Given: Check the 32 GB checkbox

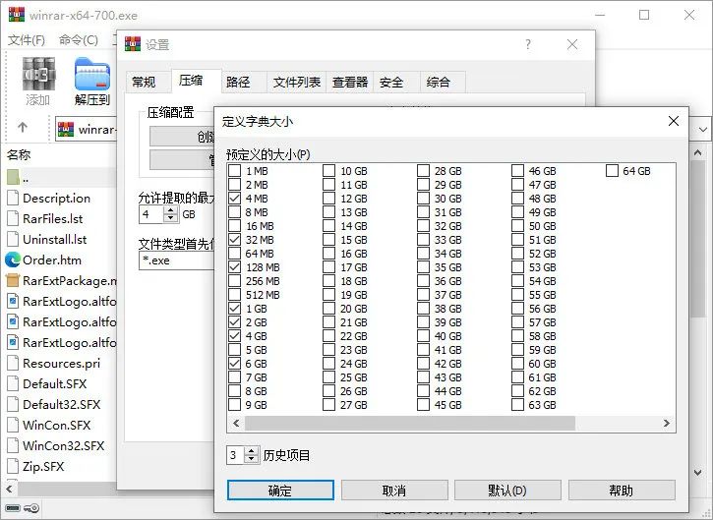Looking at the screenshot, I should 423,226.
